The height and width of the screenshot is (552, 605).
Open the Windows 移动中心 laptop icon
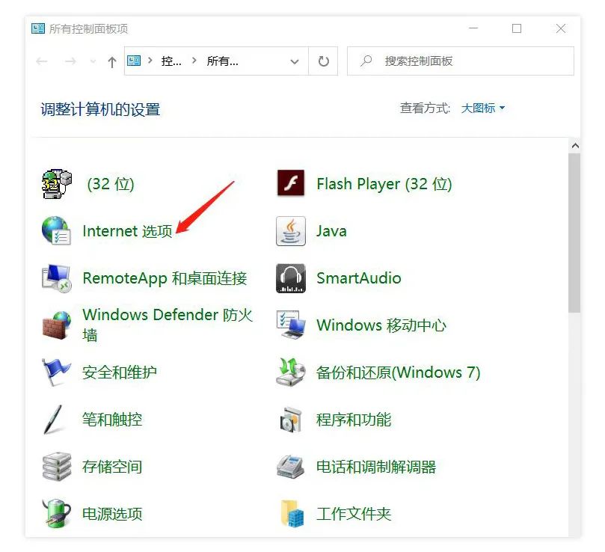(291, 325)
